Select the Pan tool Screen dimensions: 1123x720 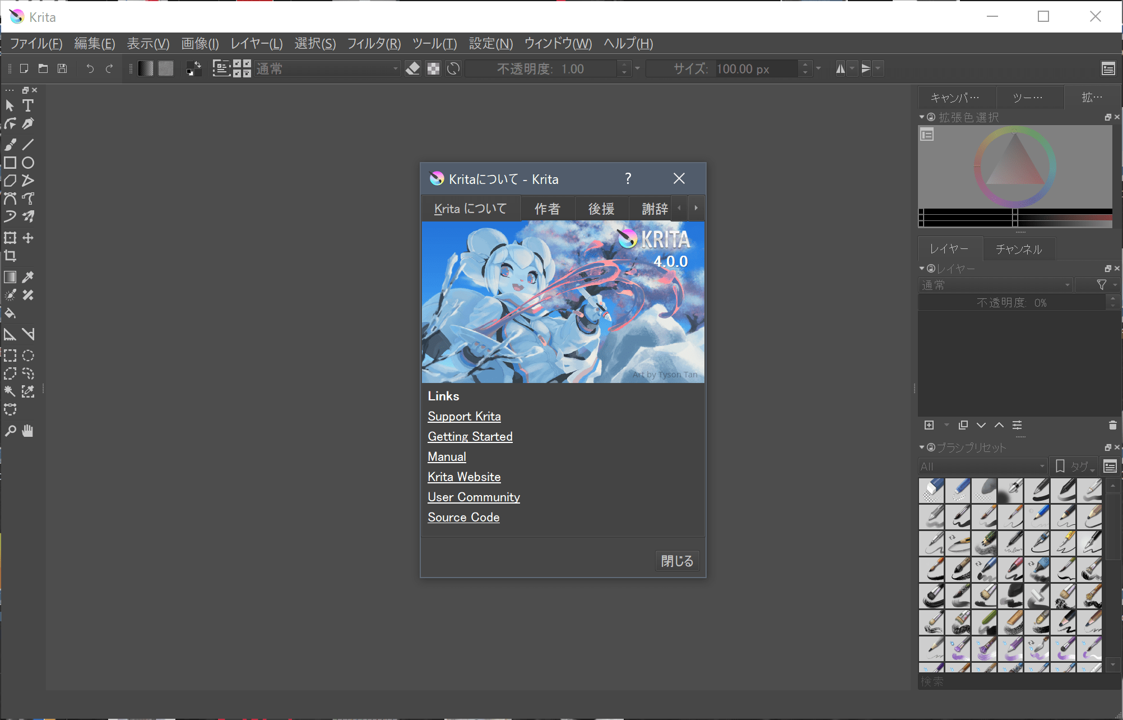tap(27, 431)
